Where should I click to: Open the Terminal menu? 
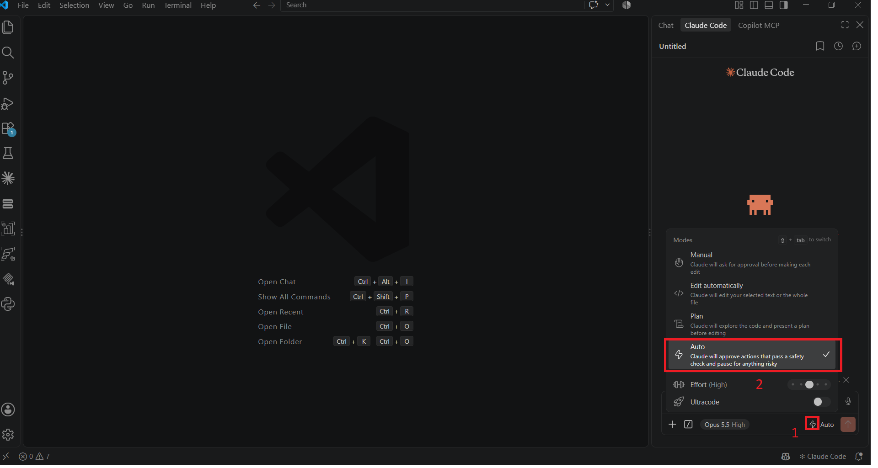click(x=177, y=5)
